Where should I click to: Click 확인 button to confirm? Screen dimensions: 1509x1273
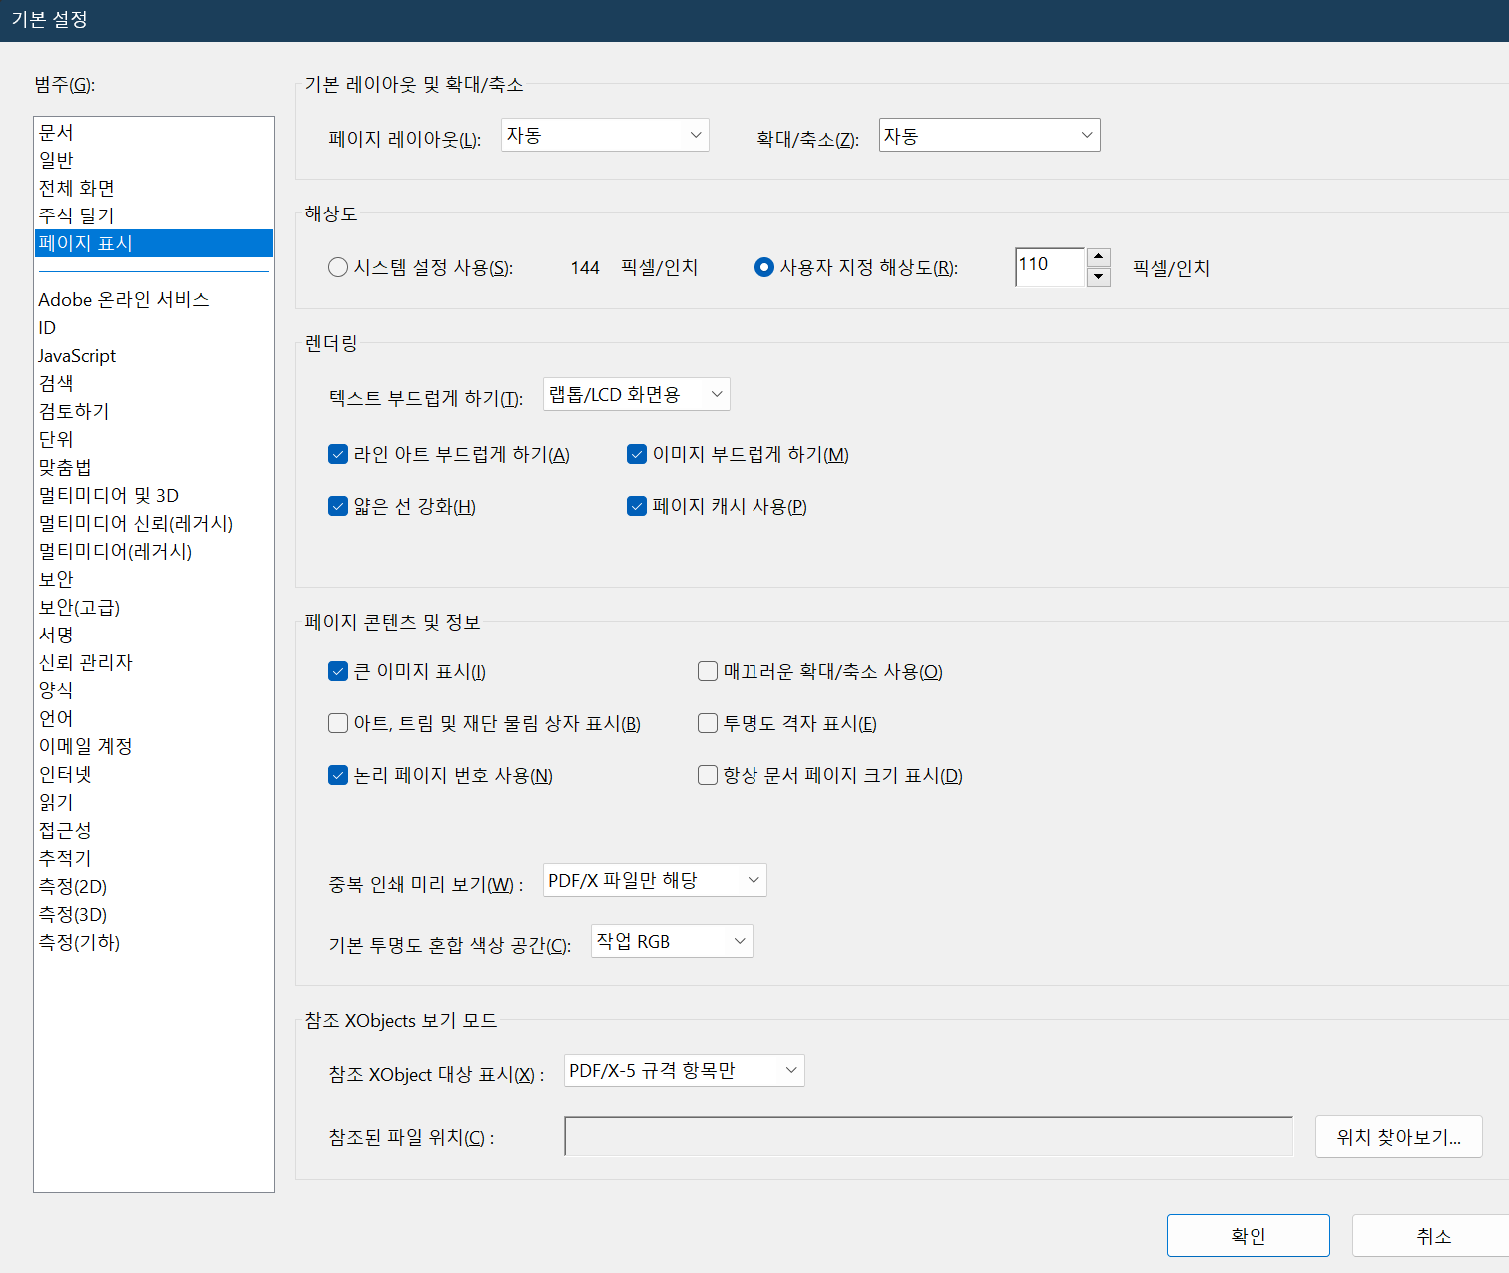(1248, 1235)
